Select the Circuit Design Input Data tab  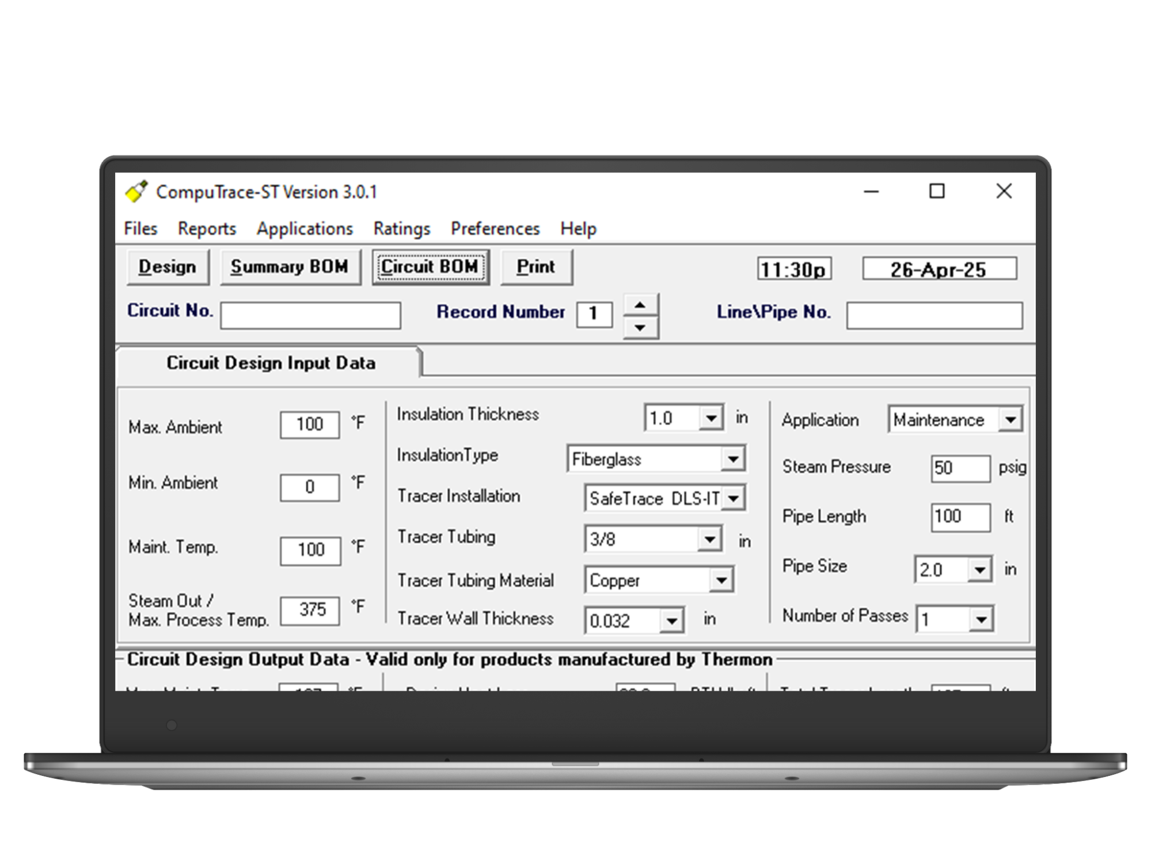pos(271,363)
